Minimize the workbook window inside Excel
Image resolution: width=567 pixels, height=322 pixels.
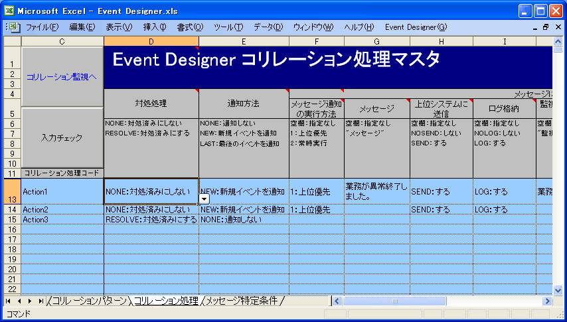point(535,27)
